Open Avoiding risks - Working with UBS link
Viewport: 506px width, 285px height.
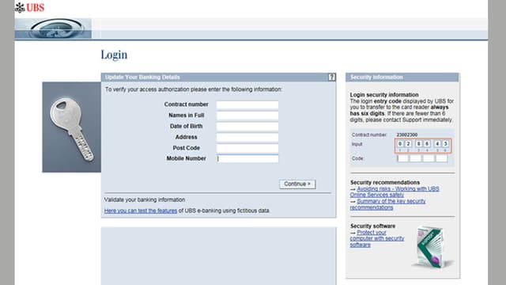click(395, 192)
